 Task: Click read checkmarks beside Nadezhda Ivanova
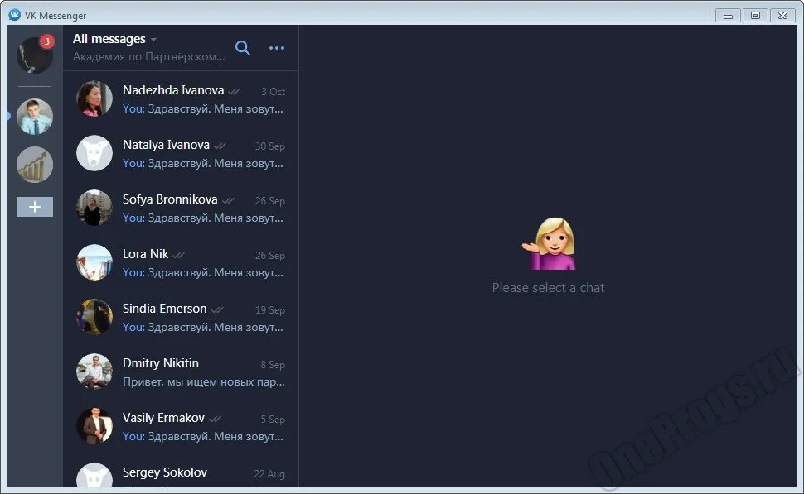tap(234, 92)
